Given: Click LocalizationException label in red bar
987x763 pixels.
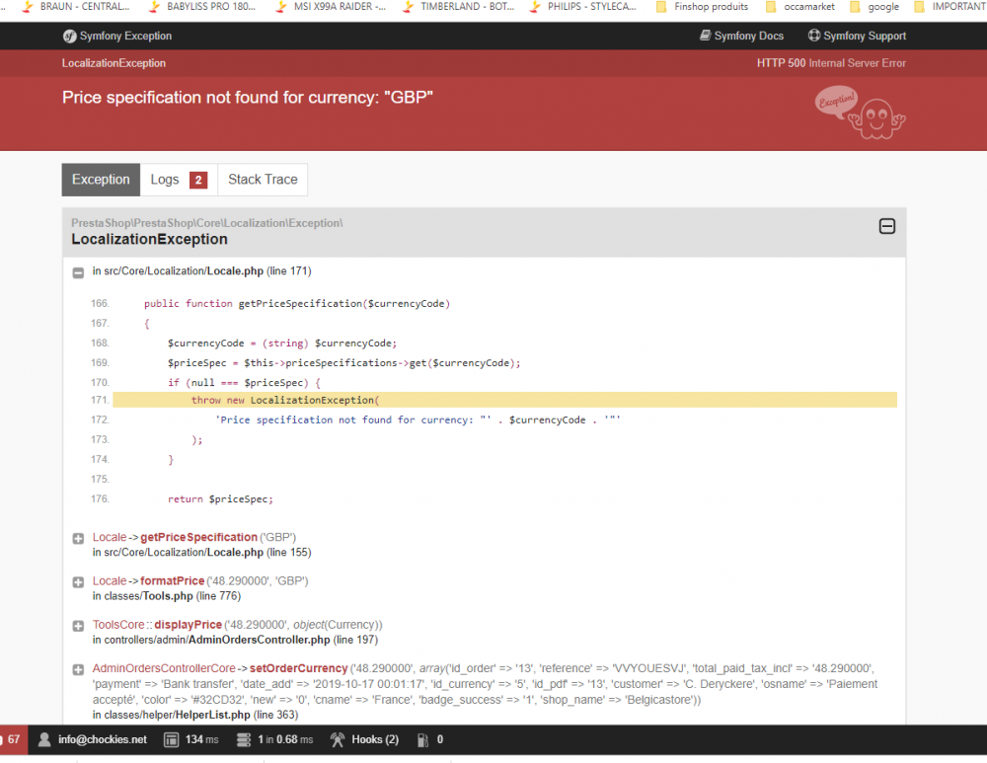Looking at the screenshot, I should [x=114, y=63].
